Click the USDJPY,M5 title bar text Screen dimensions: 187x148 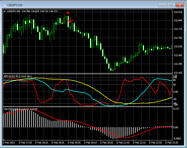pos(15,5)
